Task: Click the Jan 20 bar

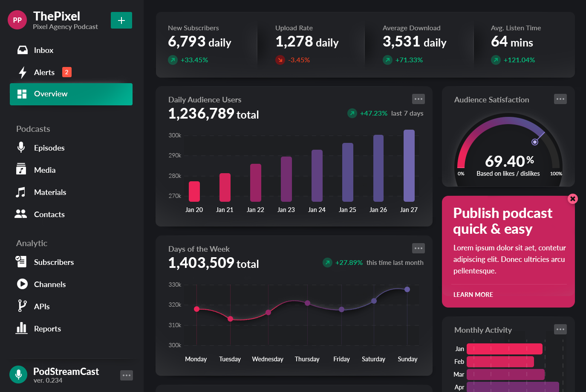Action: tap(194, 192)
